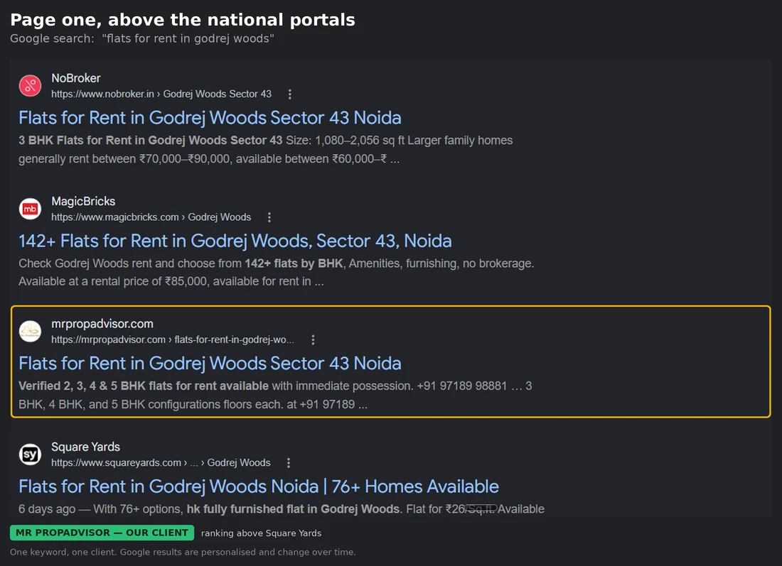This screenshot has width=782, height=566.
Task: Click the "ranking above Square Yards" caption
Action: click(262, 533)
